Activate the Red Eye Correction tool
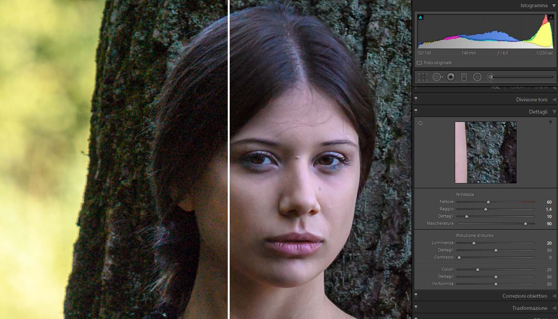The height and width of the screenshot is (319, 558). coord(451,77)
